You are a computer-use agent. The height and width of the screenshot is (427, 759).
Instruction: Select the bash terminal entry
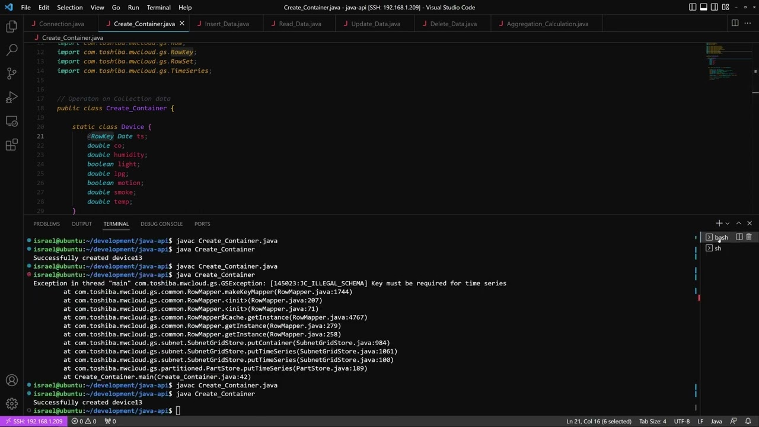(x=721, y=237)
